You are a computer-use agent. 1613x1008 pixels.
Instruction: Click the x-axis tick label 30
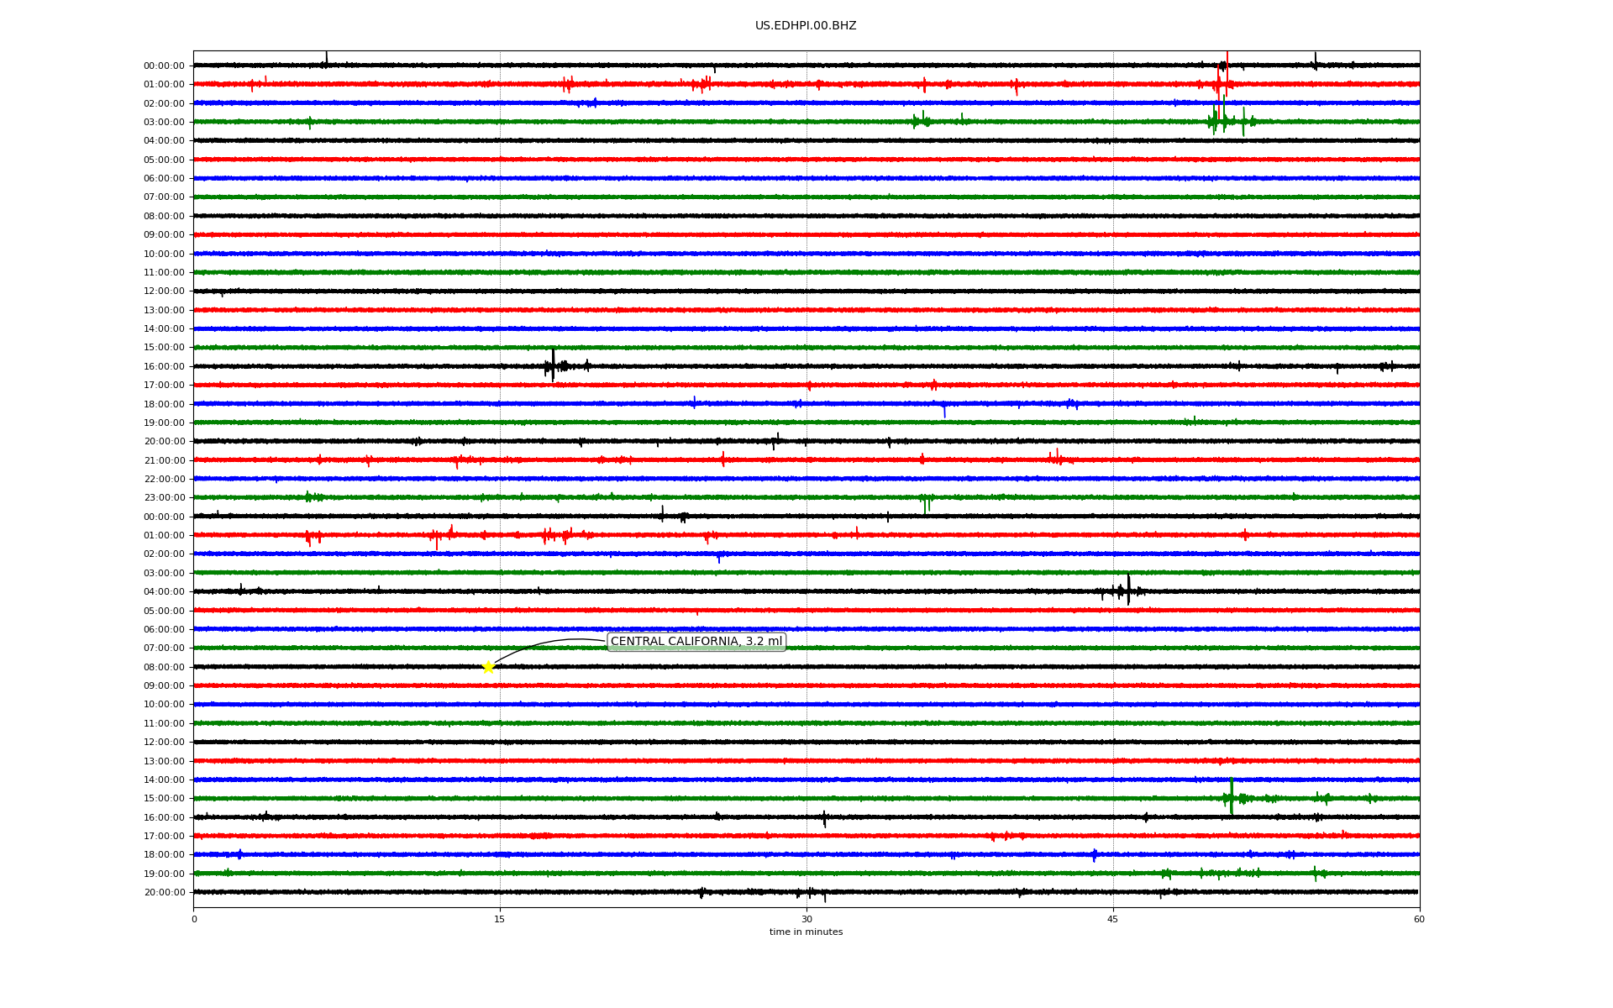[806, 919]
